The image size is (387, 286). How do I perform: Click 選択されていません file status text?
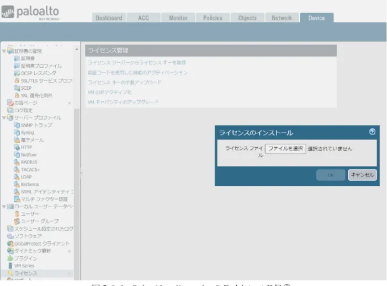coord(330,149)
